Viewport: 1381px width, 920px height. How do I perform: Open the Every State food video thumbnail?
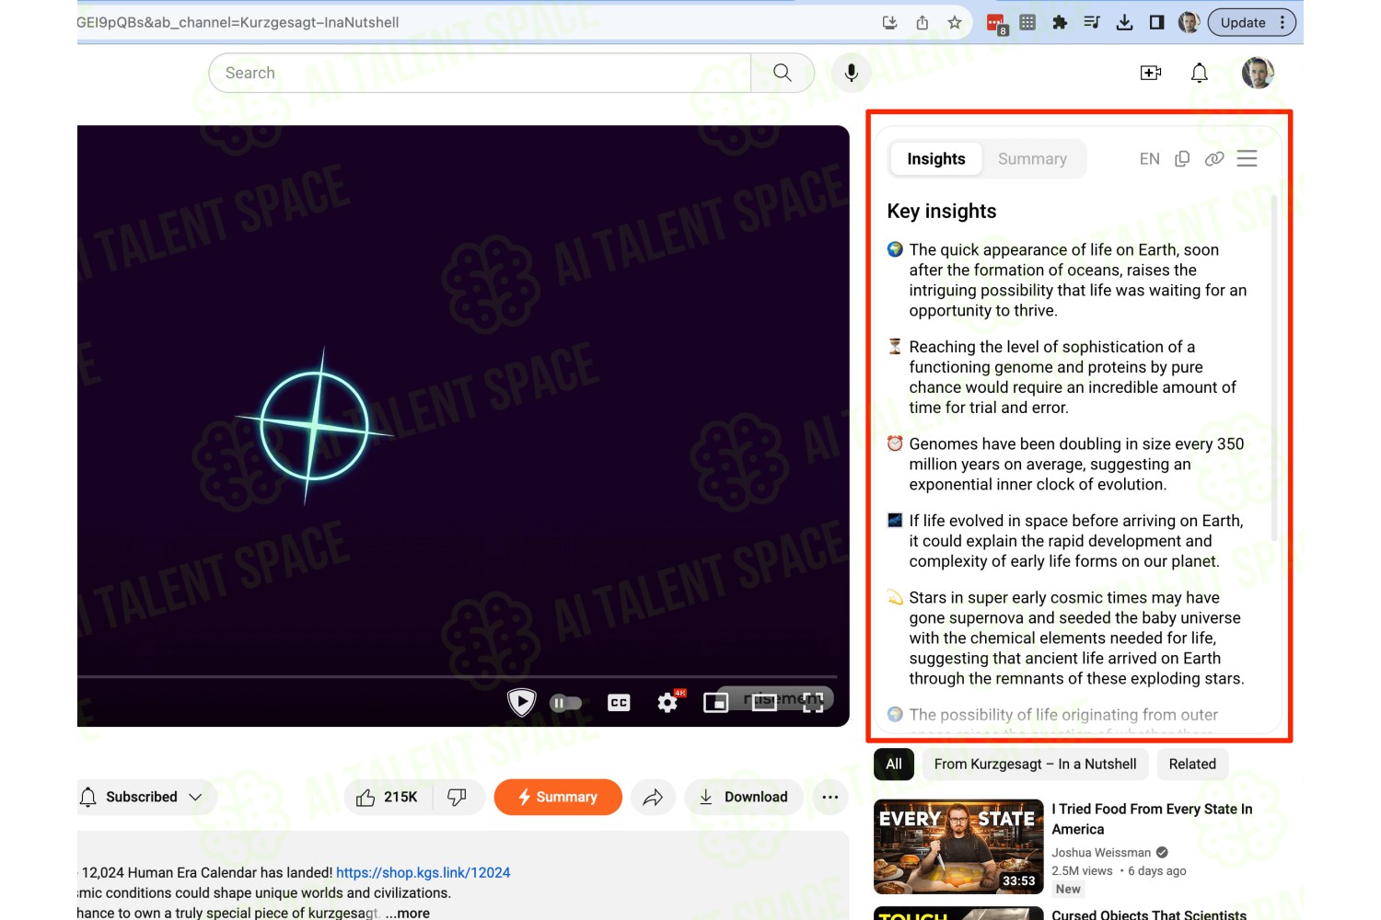point(958,846)
